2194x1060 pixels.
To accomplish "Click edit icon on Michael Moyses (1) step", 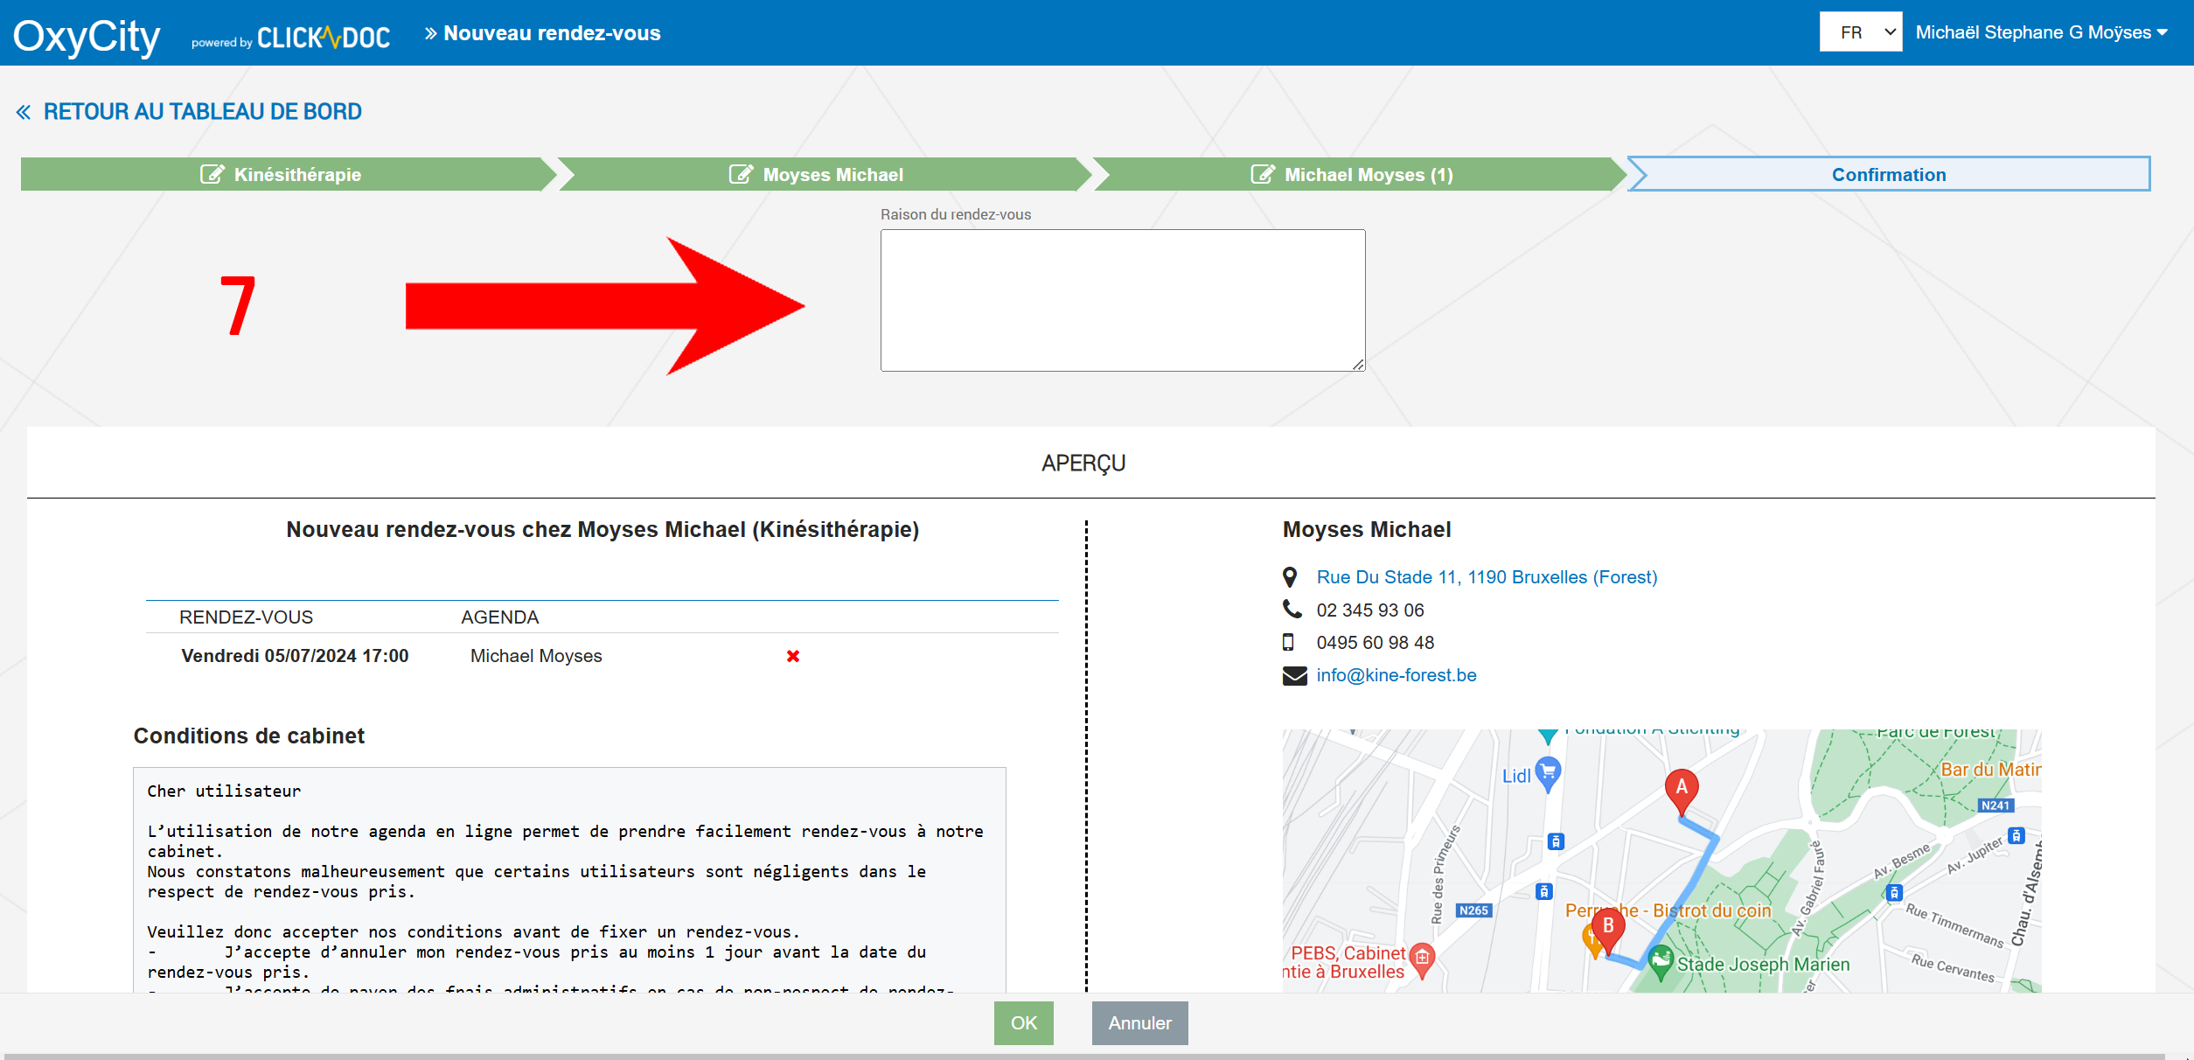I will (x=1262, y=174).
